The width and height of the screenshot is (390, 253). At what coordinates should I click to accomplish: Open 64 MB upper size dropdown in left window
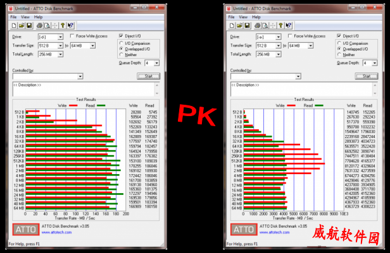click(x=92, y=45)
